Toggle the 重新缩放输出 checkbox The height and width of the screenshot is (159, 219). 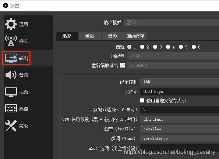(122, 65)
